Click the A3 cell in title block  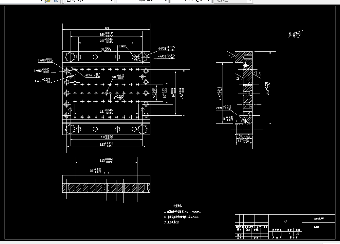285,221
